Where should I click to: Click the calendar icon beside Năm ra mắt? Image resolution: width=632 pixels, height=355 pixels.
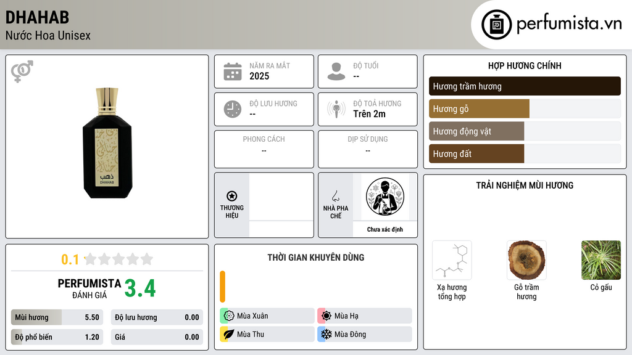(x=233, y=71)
